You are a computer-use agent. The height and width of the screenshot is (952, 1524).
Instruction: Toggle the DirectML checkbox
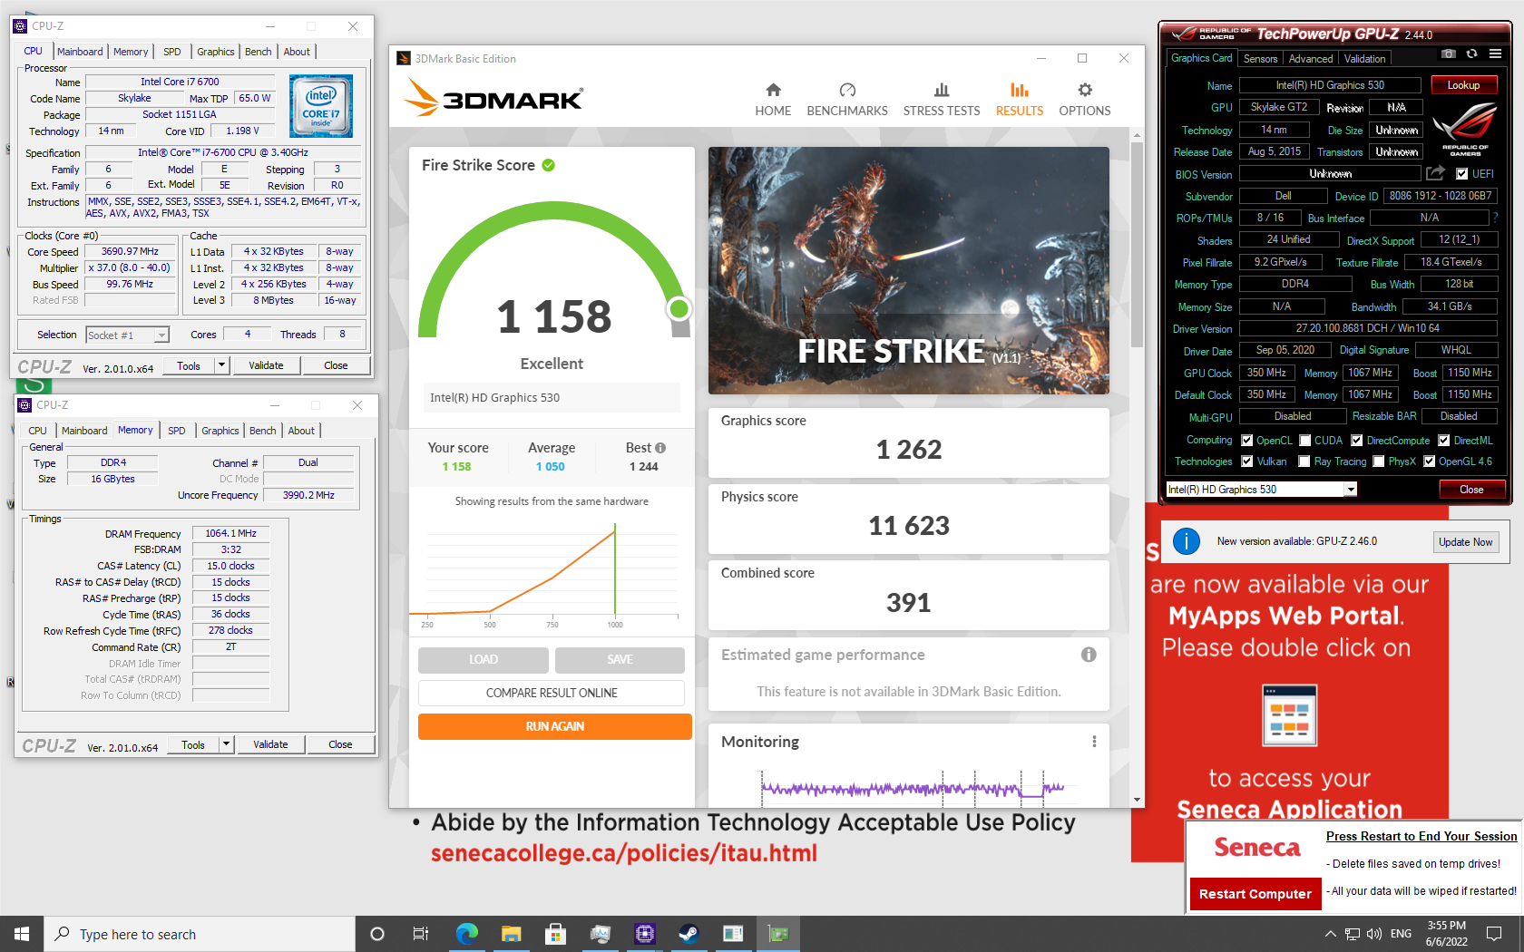coord(1443,441)
